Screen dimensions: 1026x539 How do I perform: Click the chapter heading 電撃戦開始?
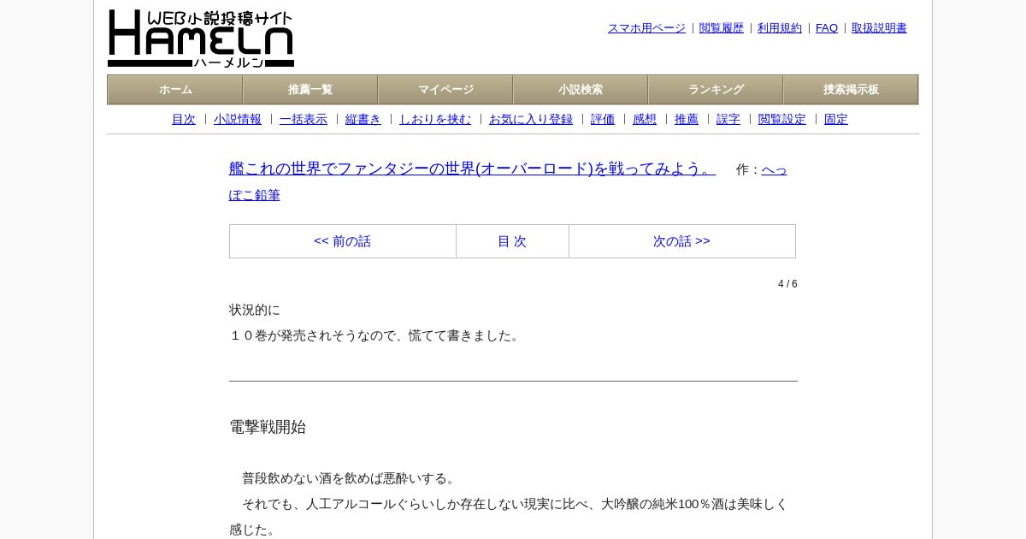click(x=268, y=427)
